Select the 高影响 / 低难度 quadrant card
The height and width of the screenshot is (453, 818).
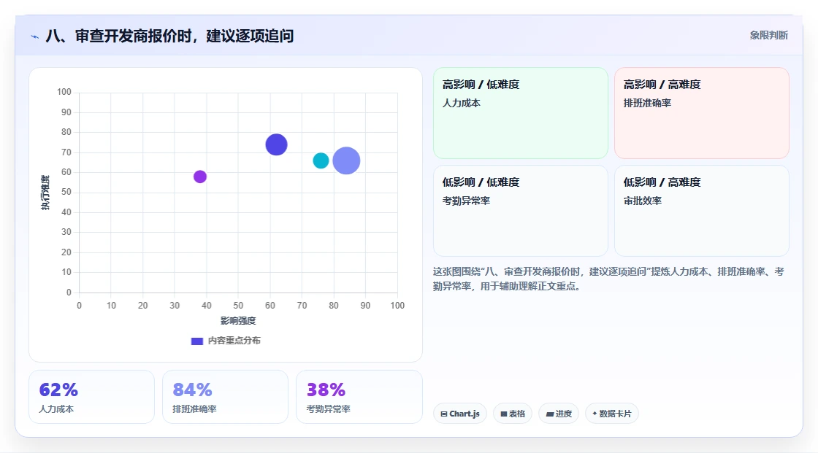pos(521,112)
